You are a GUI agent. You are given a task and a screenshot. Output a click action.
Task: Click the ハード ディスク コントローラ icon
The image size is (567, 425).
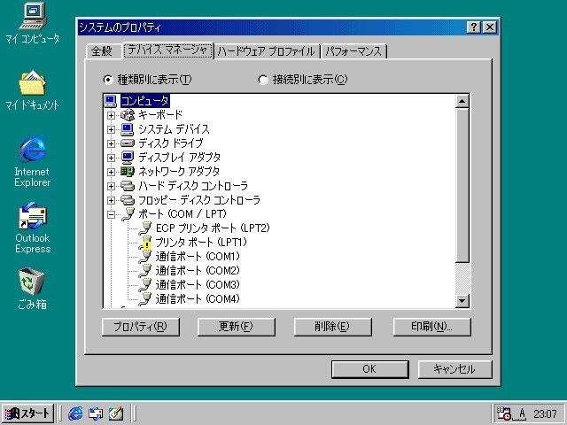pyautogui.click(x=128, y=186)
